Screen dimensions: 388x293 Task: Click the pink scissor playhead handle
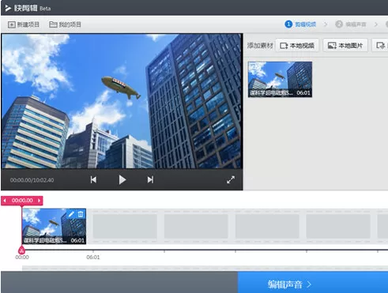point(22,250)
